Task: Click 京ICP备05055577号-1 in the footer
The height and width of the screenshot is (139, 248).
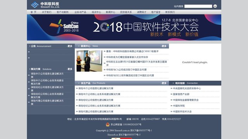Action: pos(141,131)
